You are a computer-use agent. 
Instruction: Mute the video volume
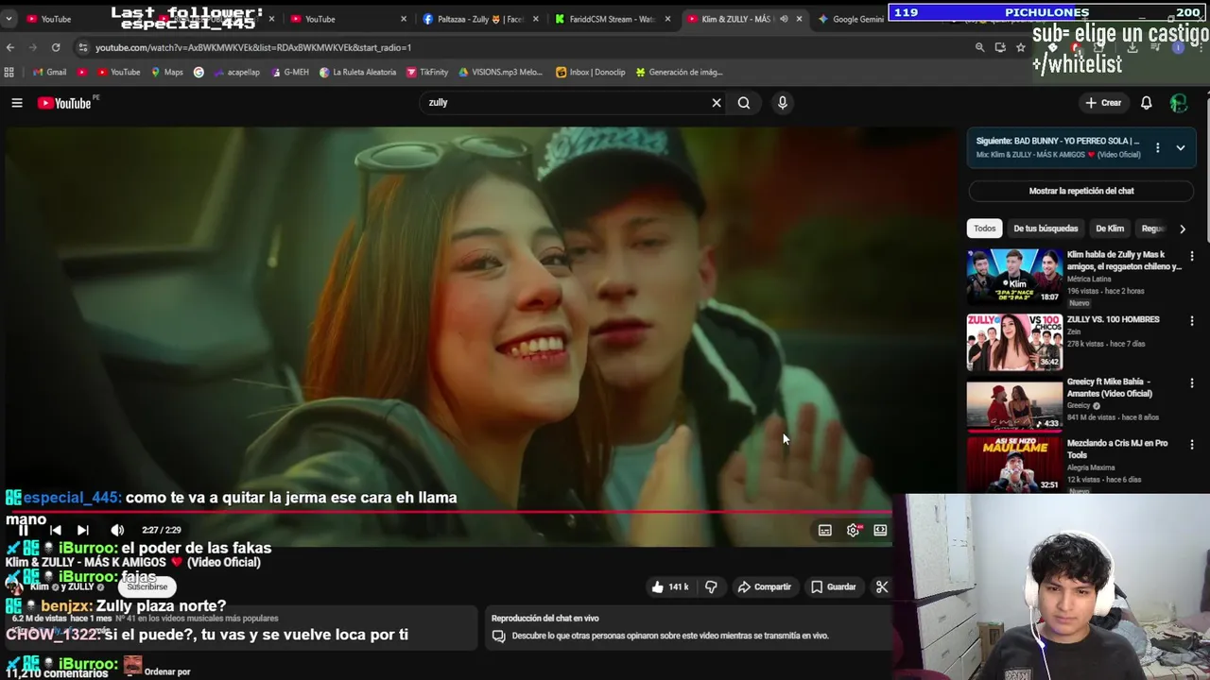[x=117, y=530]
